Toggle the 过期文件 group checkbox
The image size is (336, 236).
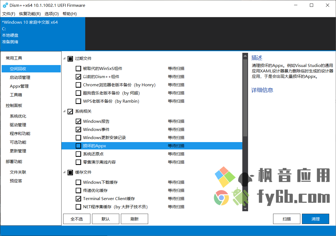(70, 59)
